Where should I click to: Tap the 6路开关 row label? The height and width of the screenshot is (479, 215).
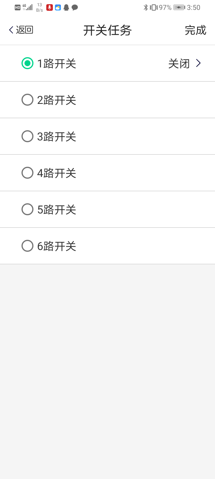[56, 246]
